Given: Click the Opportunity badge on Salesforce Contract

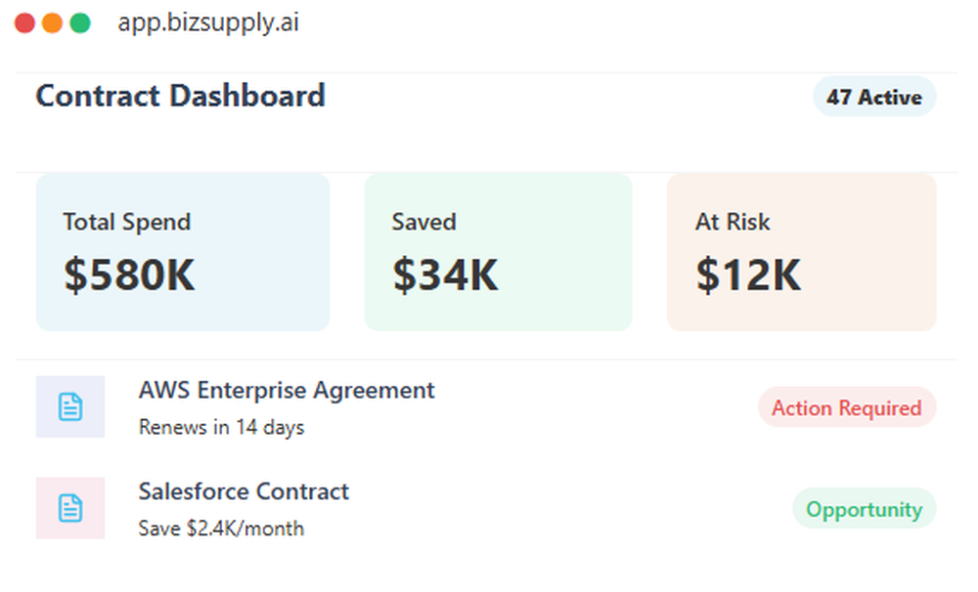Looking at the screenshot, I should [864, 509].
